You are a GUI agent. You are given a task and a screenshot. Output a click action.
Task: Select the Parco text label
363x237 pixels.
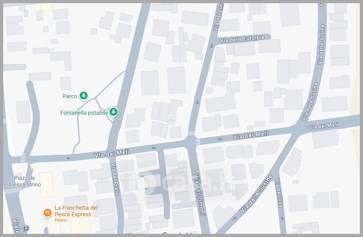[69, 96]
